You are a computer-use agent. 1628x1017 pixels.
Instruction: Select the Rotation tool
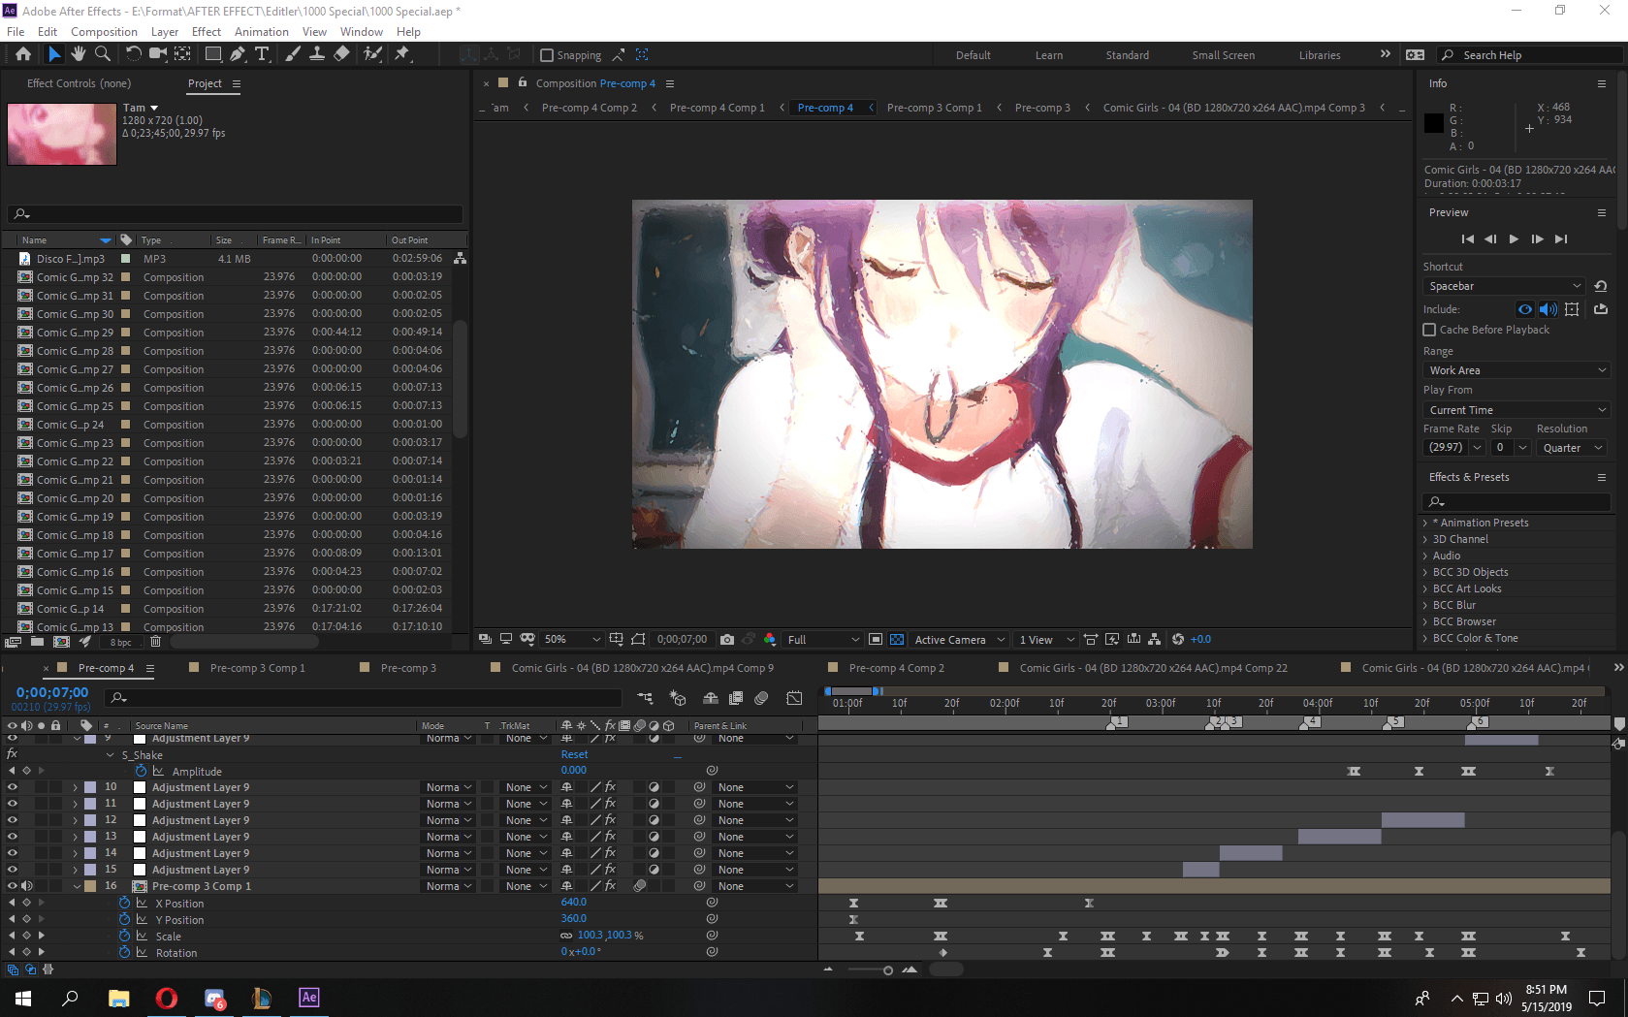click(134, 54)
